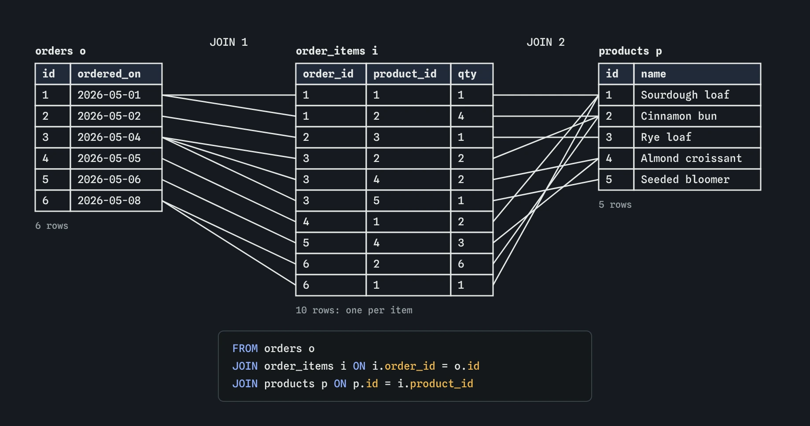Image resolution: width=810 pixels, height=426 pixels.
Task: Click the "name" column header in products
Action: pos(697,74)
